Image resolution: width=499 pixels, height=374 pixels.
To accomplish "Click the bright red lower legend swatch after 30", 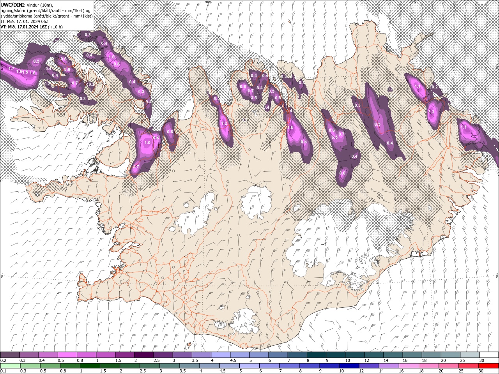I will [x=488, y=366].
